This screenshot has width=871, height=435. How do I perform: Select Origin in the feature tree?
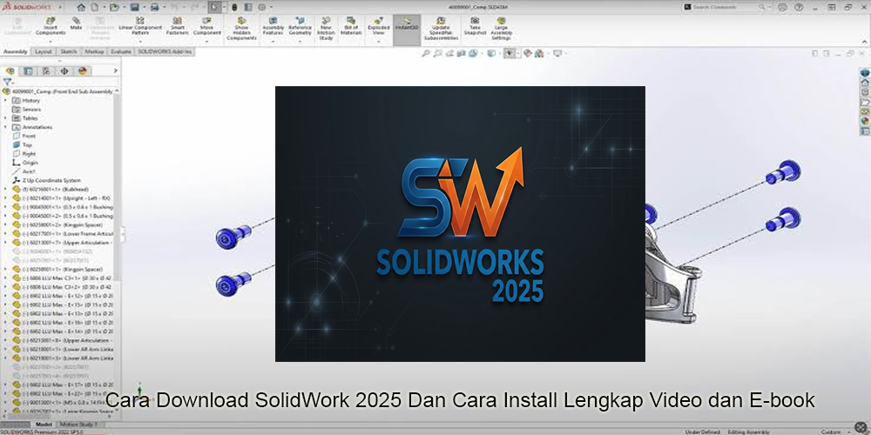pos(25,163)
